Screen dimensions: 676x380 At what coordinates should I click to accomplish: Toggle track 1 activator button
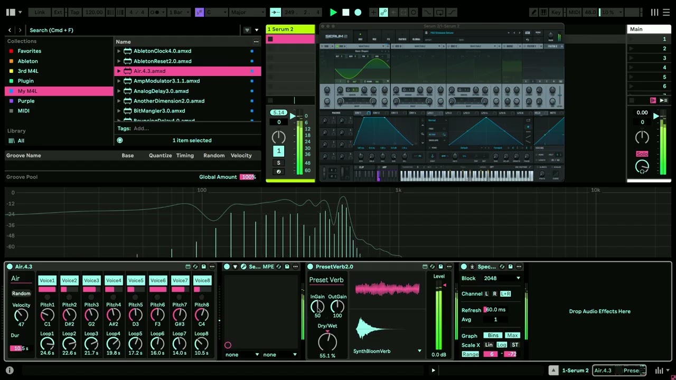pos(278,151)
